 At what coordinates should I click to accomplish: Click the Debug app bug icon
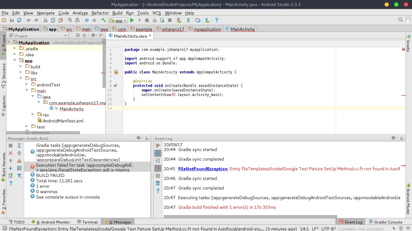click(x=147, y=21)
